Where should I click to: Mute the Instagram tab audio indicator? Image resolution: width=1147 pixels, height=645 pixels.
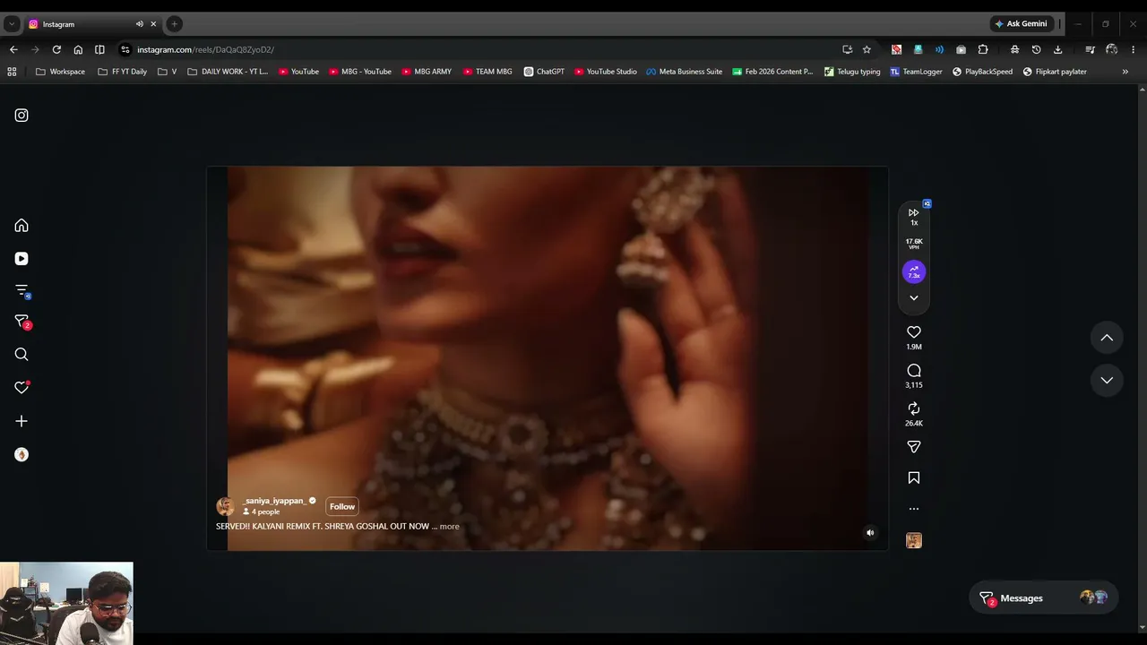(139, 24)
